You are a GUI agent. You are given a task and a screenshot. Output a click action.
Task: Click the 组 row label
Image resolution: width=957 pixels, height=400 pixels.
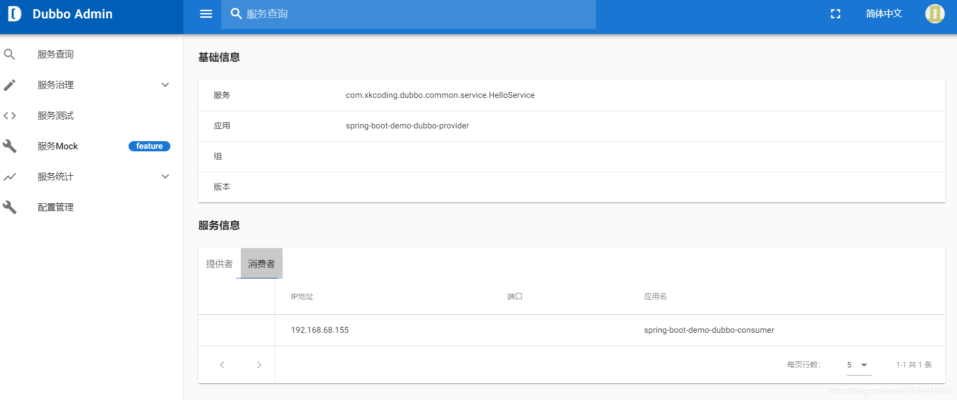[x=218, y=156]
